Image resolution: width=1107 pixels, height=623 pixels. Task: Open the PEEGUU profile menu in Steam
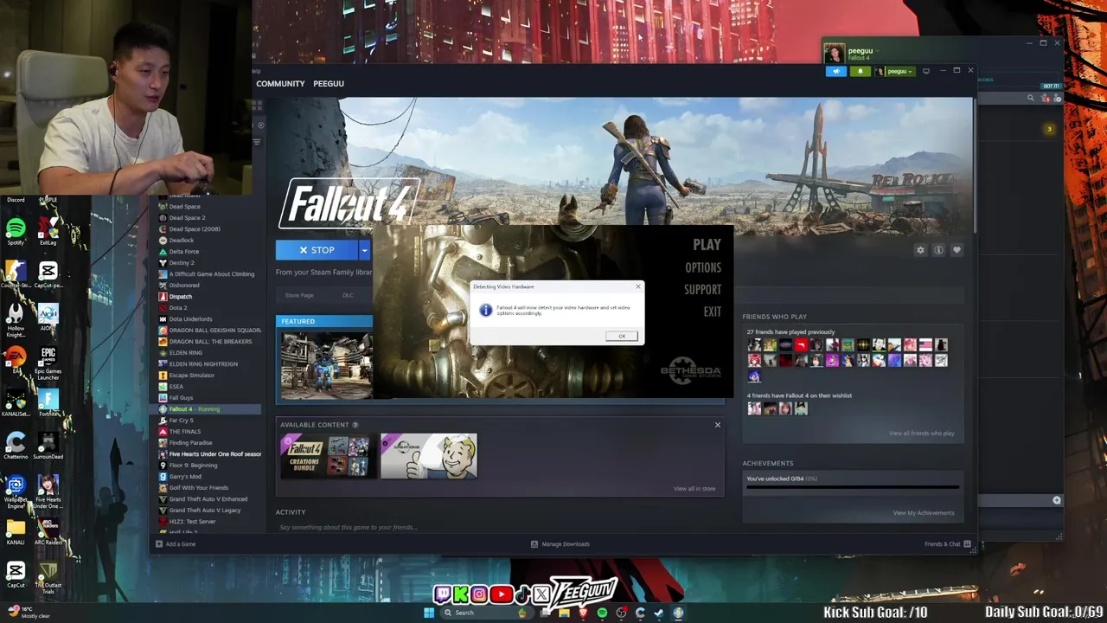(329, 84)
